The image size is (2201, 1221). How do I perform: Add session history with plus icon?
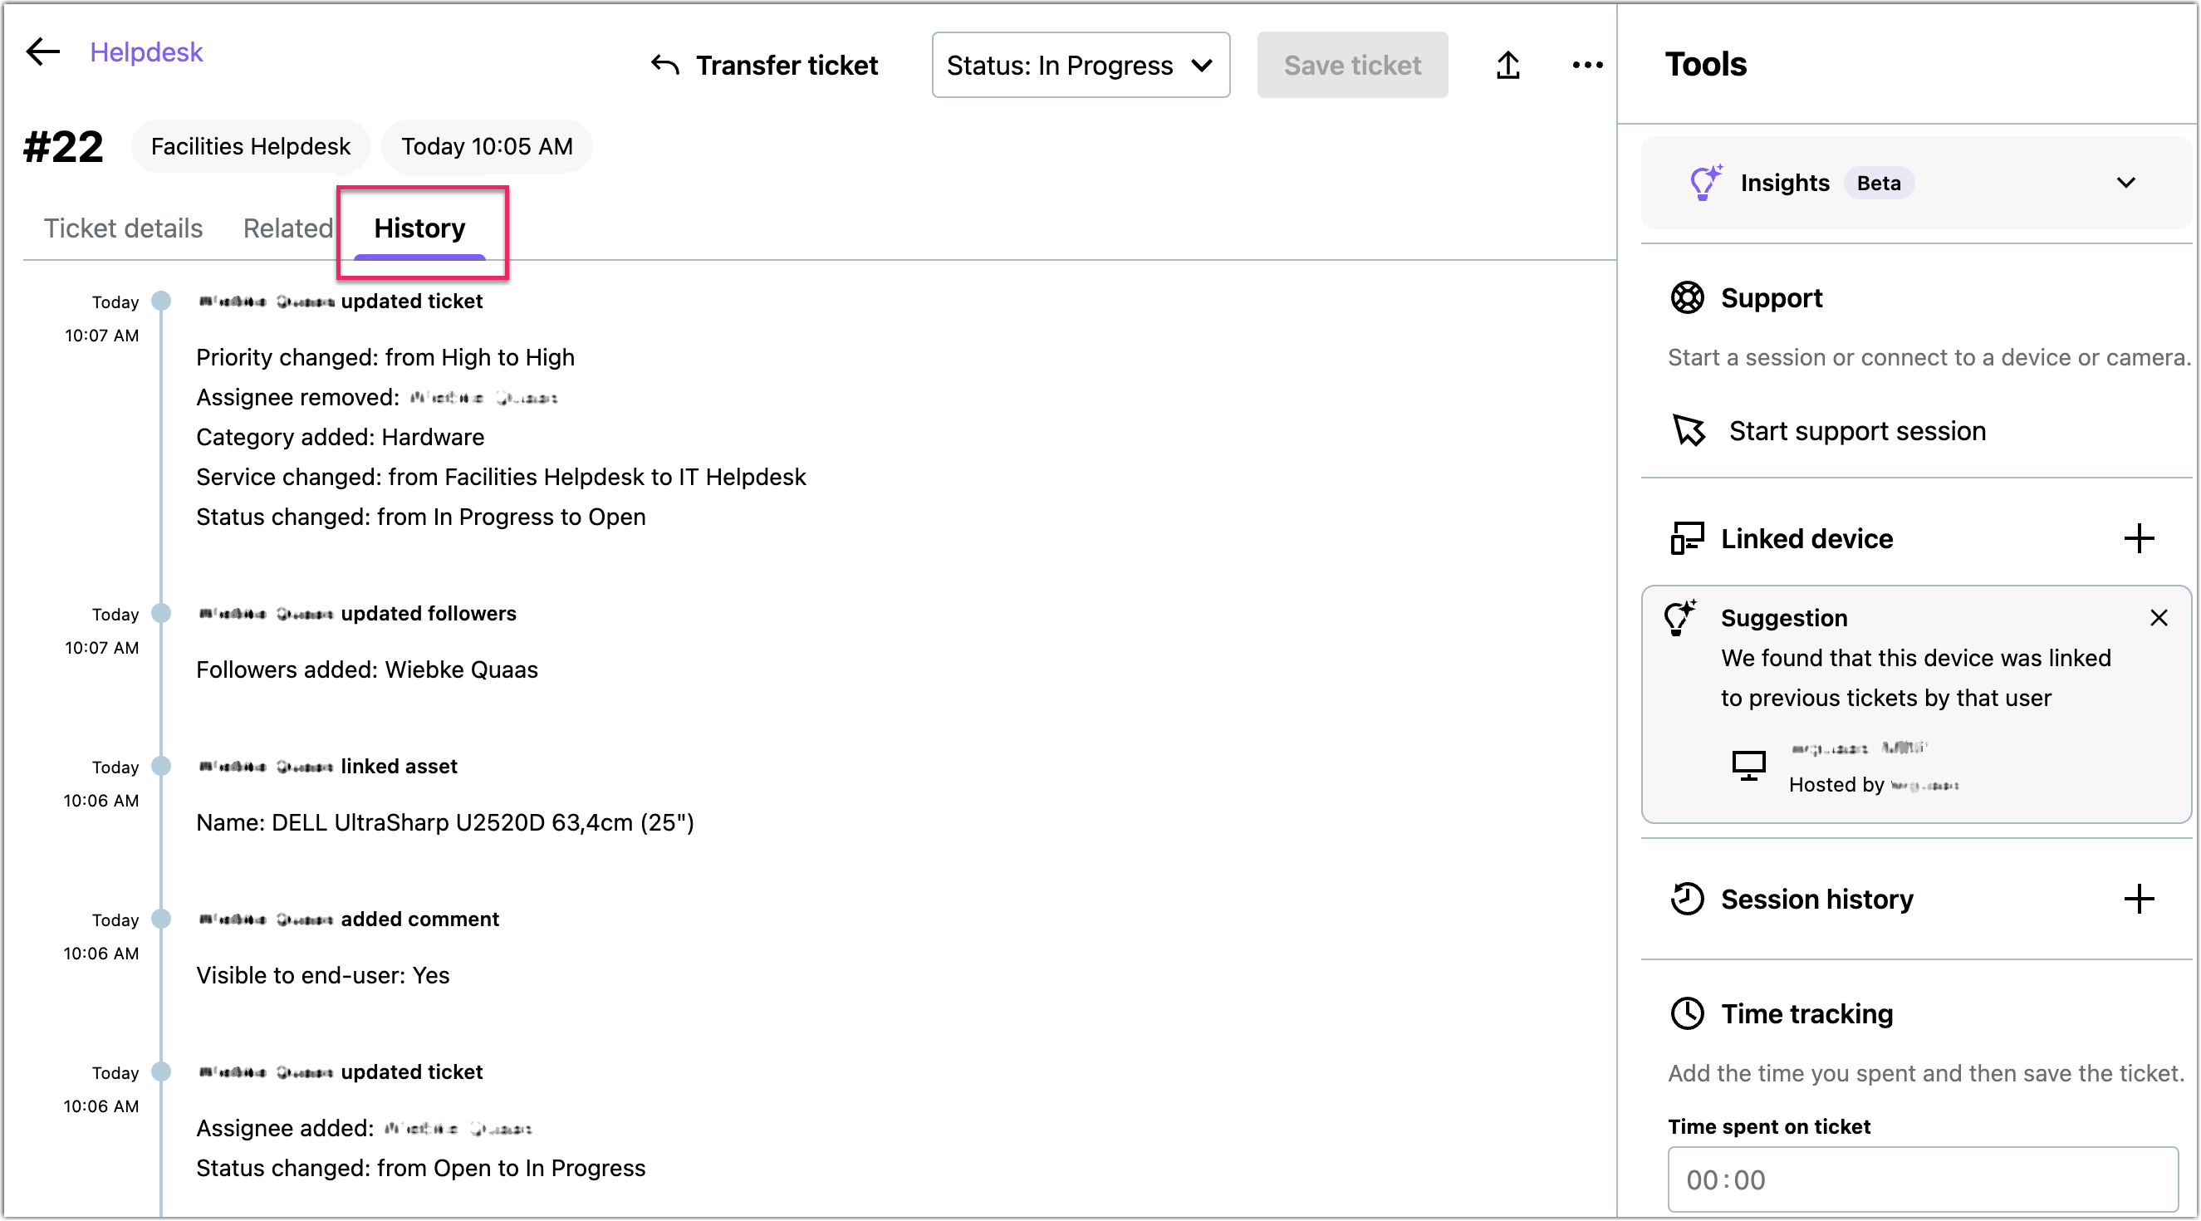[x=2139, y=899]
